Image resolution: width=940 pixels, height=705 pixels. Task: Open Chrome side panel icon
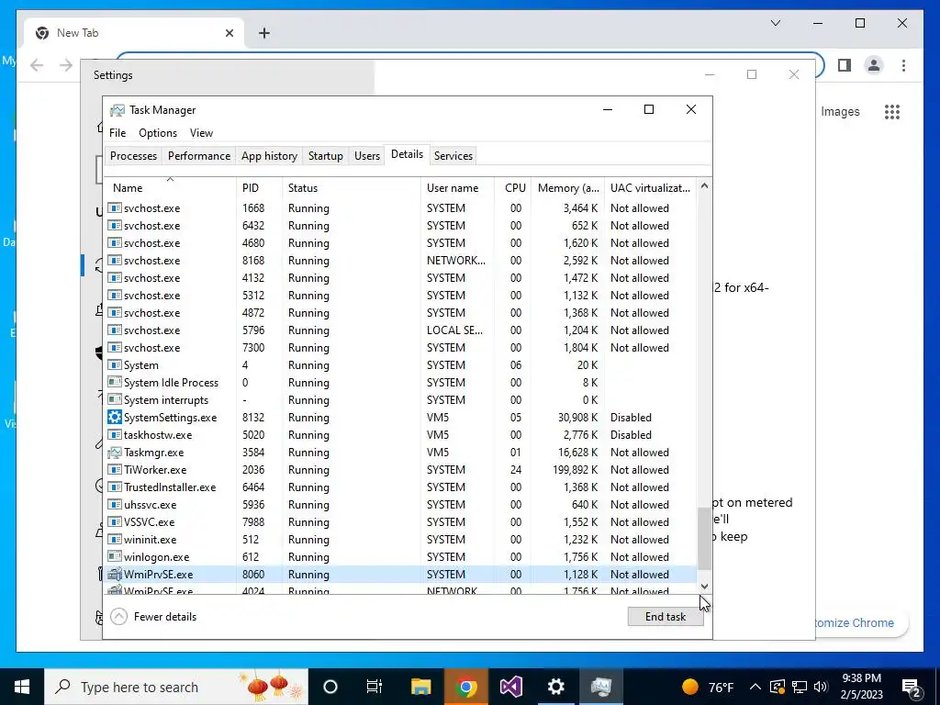[x=845, y=65]
